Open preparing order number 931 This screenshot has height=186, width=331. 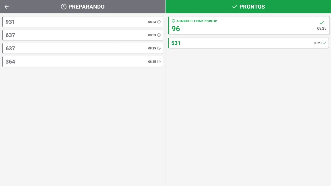coord(10,22)
